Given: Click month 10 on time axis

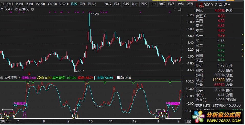Looking at the screenshot, I should pyautogui.click(x=91, y=121).
